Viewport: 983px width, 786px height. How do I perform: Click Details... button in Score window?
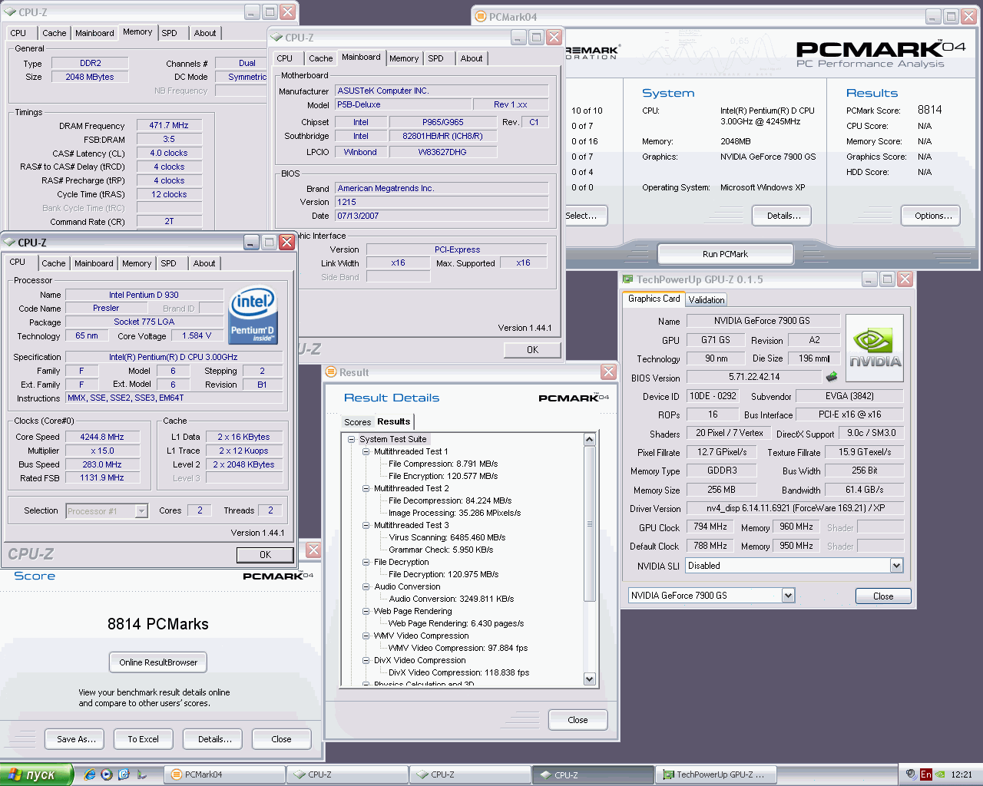(x=214, y=739)
